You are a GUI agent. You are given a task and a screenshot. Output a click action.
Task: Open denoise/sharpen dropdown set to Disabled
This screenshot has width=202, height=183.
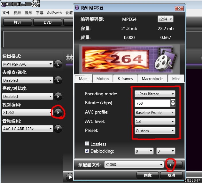(x=27, y=80)
